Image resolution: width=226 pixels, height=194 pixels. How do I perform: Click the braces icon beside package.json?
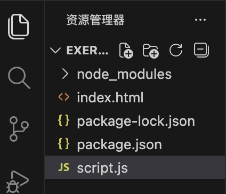tap(63, 143)
